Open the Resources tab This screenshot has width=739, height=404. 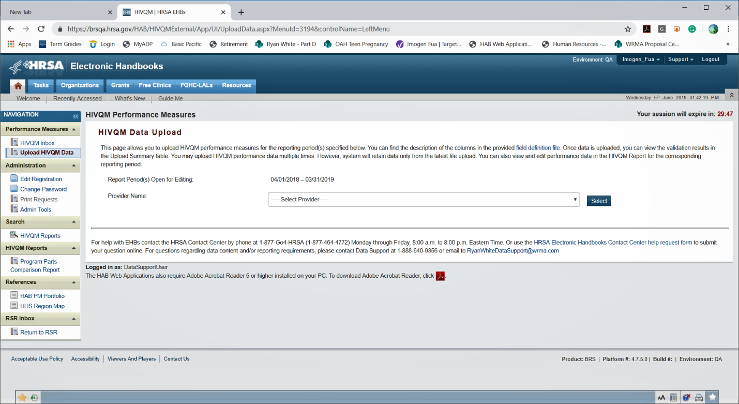click(x=236, y=86)
